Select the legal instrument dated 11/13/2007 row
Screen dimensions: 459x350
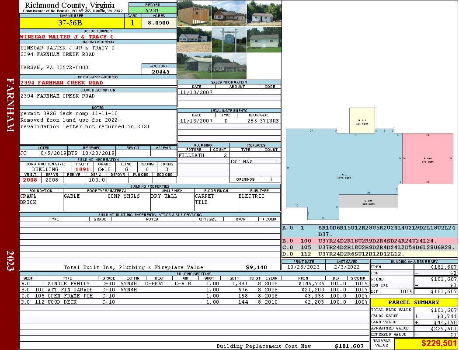pyautogui.click(x=229, y=121)
